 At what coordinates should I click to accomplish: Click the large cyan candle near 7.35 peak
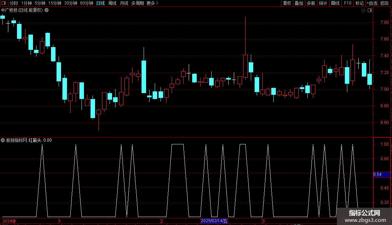point(144,77)
